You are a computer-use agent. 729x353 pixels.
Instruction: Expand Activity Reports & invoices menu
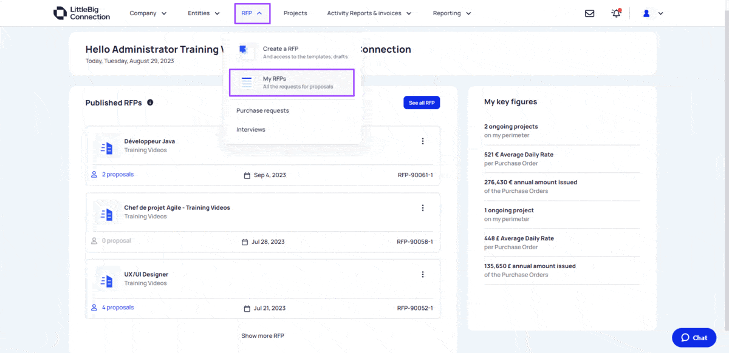click(x=369, y=13)
